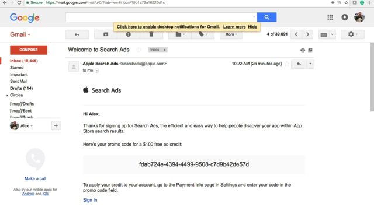
Task: Star the Apple Search Ads message
Action: pyautogui.click(x=287, y=64)
